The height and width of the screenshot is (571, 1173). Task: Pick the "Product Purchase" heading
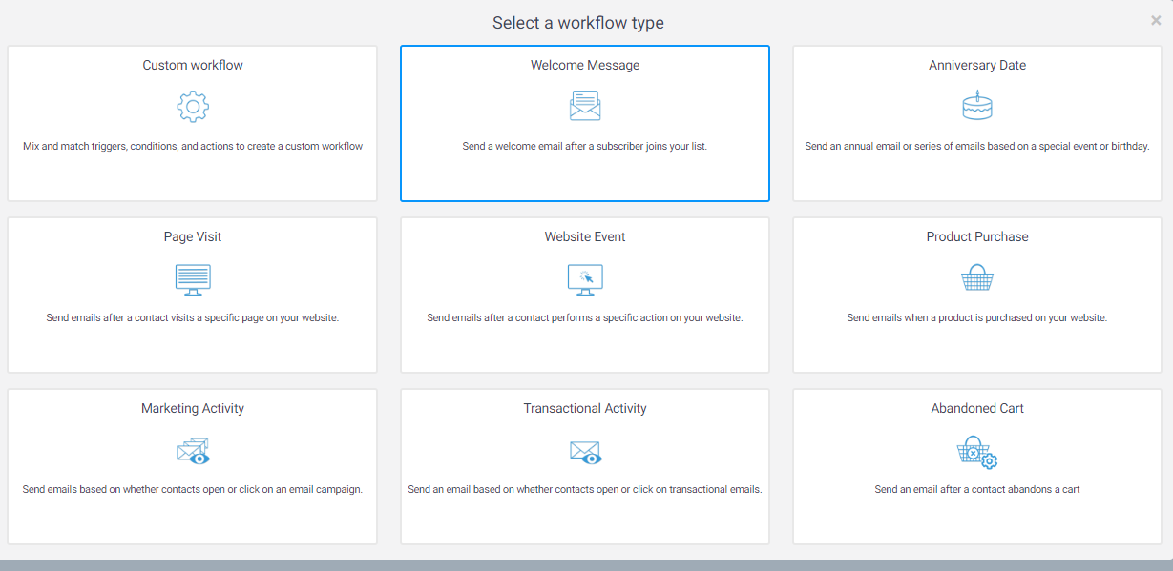pyautogui.click(x=977, y=237)
